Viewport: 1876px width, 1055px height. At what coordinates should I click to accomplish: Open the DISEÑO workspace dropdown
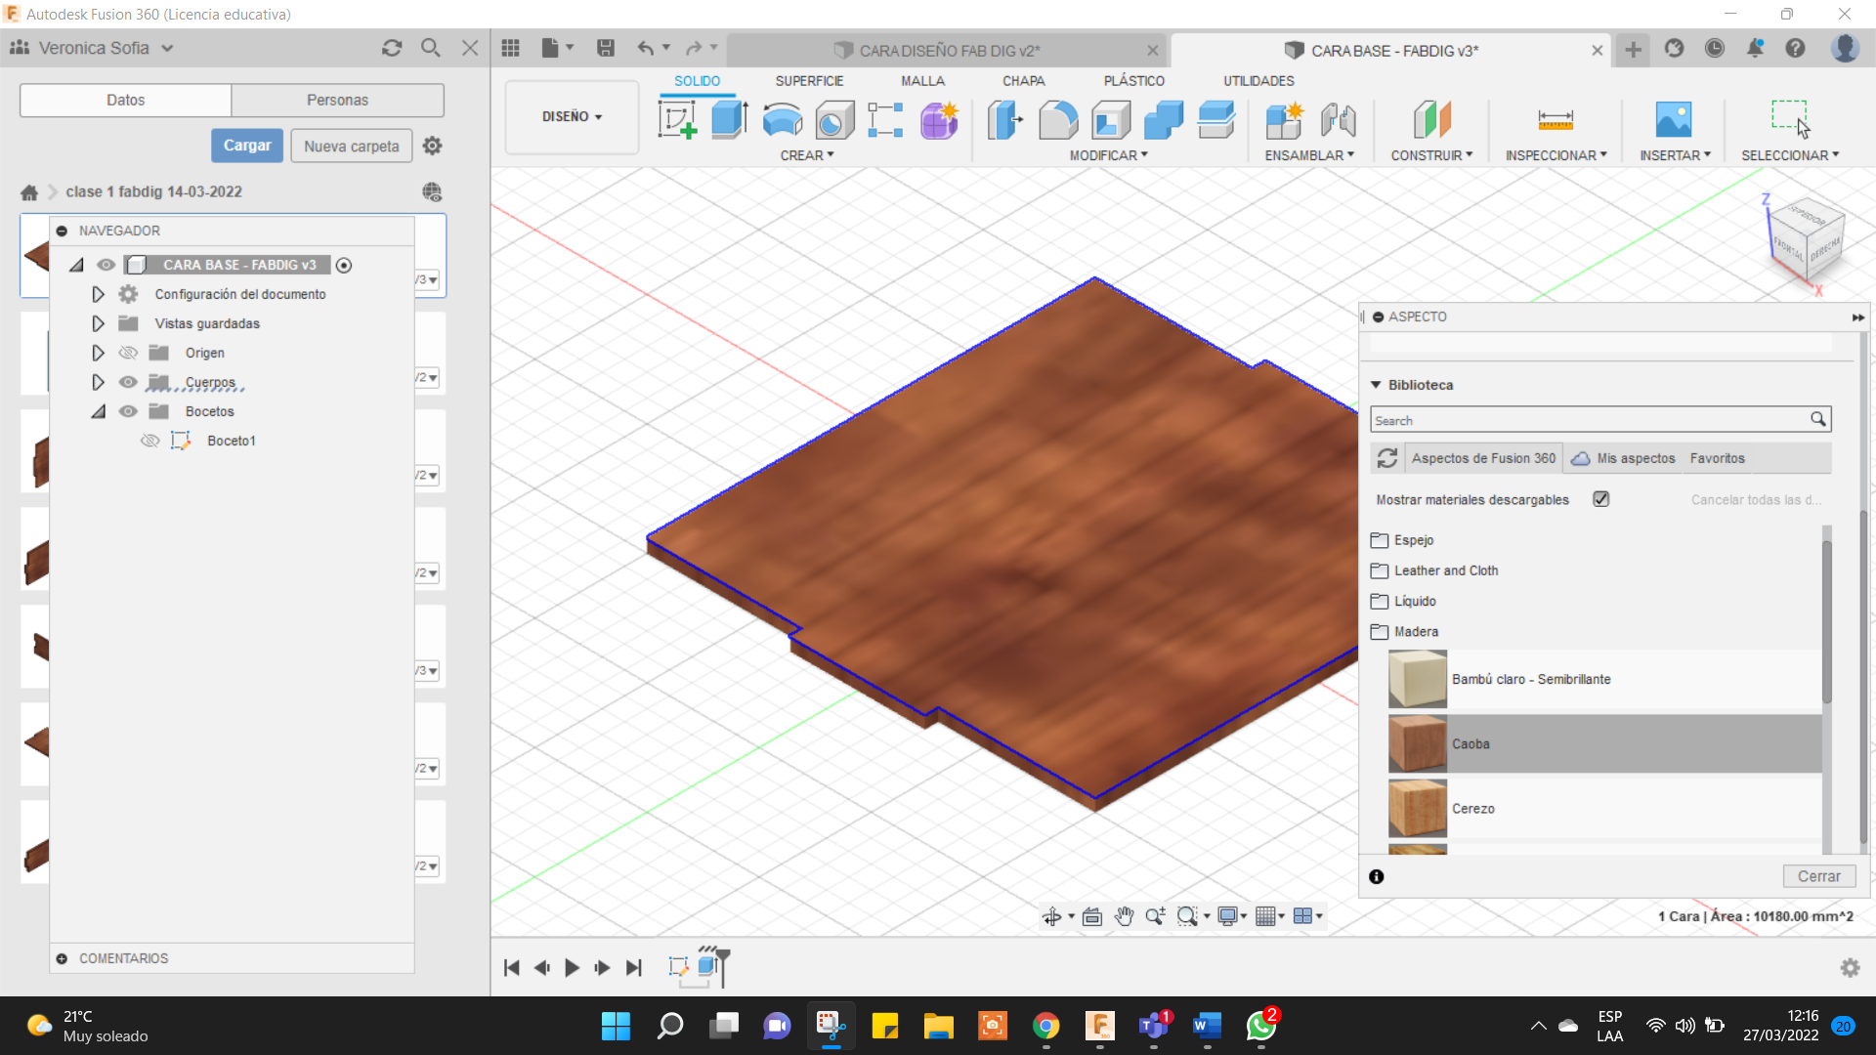coord(572,116)
